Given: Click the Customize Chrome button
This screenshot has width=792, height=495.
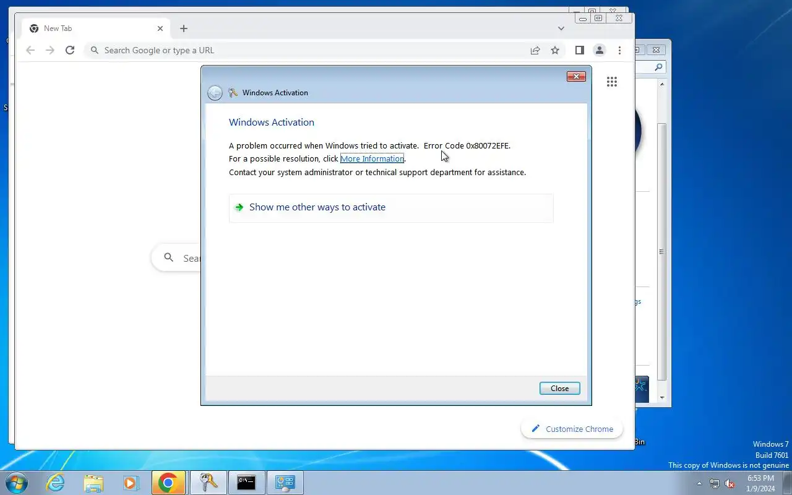Looking at the screenshot, I should 572,429.
